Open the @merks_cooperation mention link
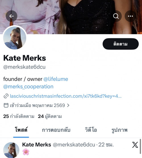The image size is (142, 158). point(28,87)
